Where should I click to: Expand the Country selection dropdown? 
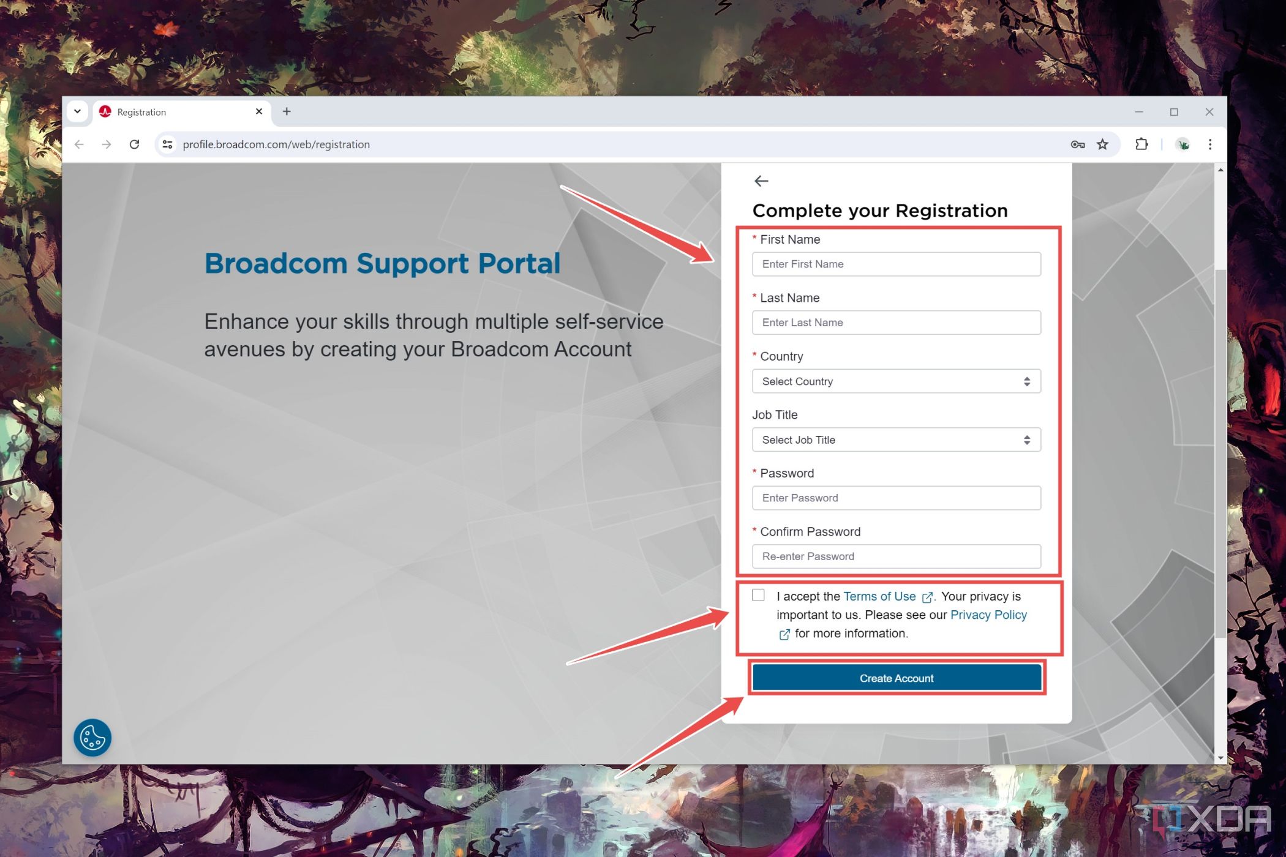(897, 381)
